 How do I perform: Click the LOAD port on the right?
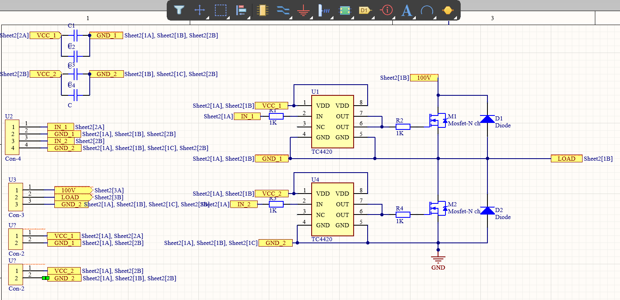click(566, 159)
